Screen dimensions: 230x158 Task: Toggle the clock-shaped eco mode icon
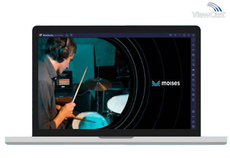pos(193,100)
